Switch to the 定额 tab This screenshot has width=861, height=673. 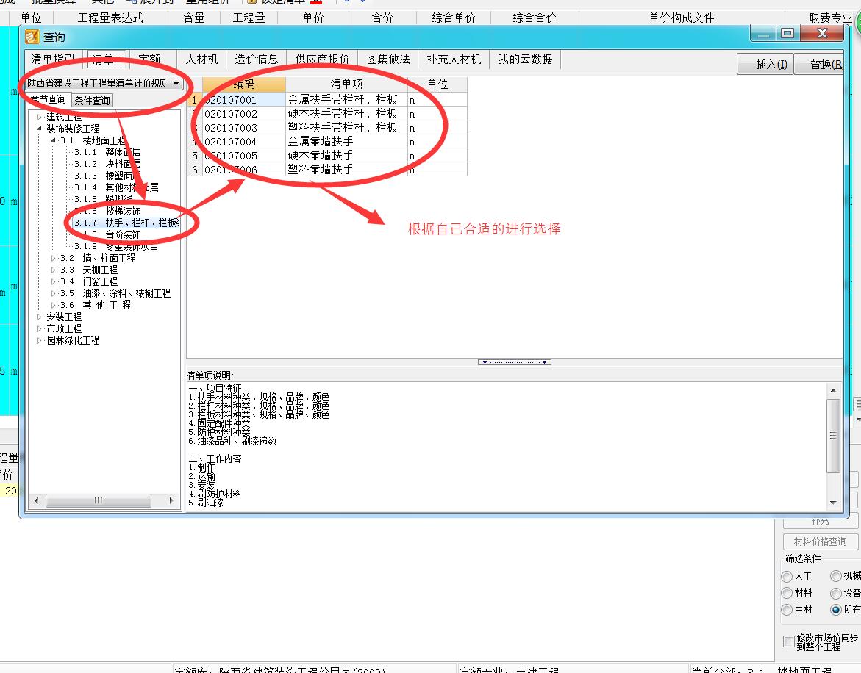(x=149, y=59)
